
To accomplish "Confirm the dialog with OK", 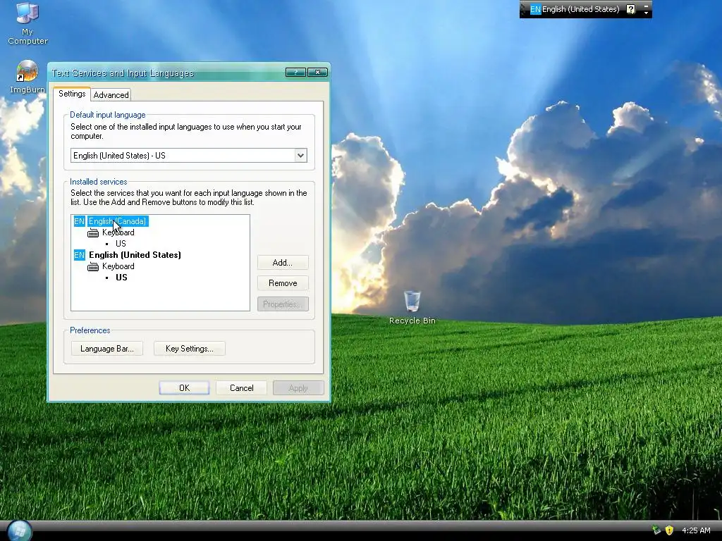I will coord(184,388).
